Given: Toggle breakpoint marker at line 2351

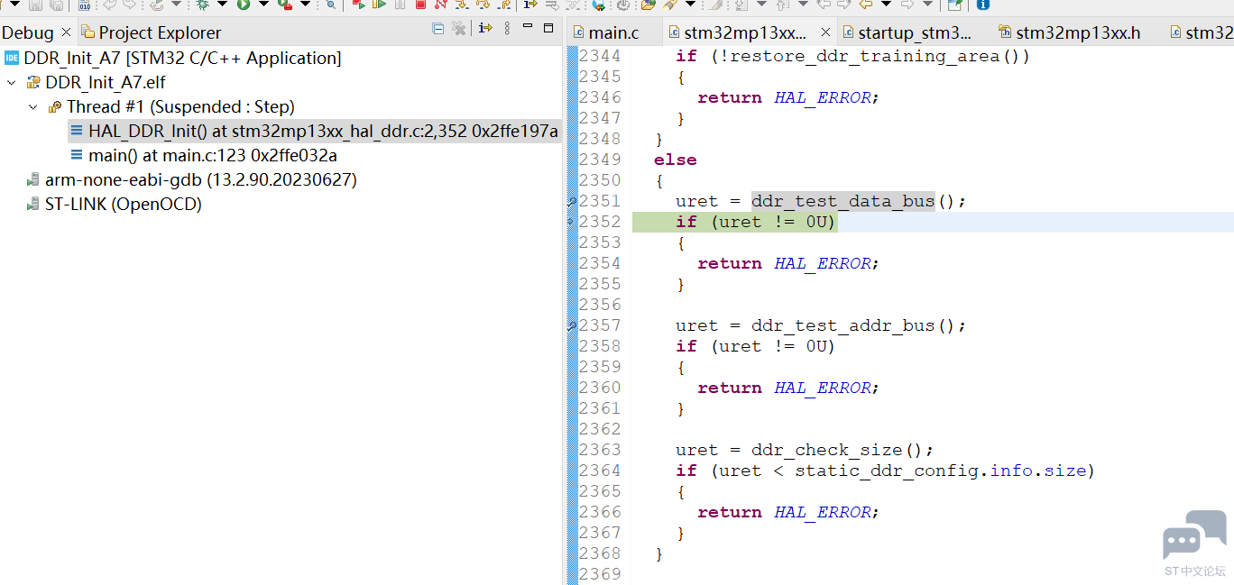Looking at the screenshot, I should click(x=572, y=202).
